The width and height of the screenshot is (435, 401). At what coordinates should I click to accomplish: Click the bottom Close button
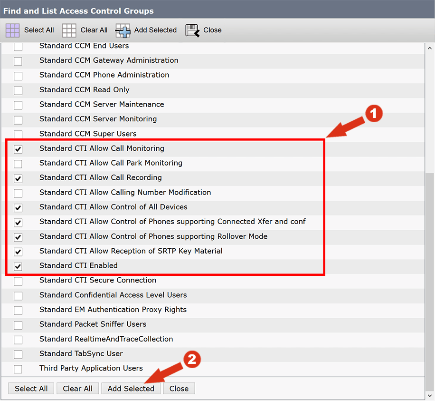(x=179, y=388)
